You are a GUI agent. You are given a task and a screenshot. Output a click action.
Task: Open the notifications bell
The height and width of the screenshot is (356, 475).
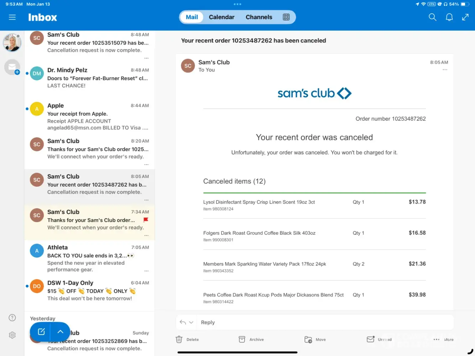point(449,17)
